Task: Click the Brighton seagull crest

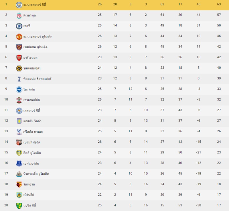Action: (19, 89)
